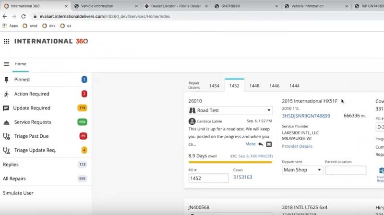Click the Road Test road icon
Viewport: 384px width, 215px height.
(x=192, y=110)
